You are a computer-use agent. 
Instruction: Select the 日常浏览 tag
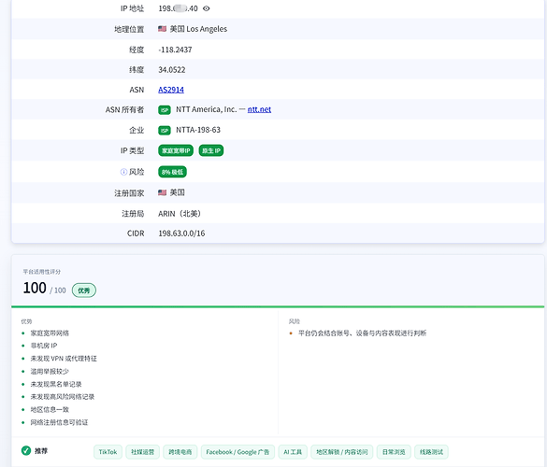coord(394,452)
